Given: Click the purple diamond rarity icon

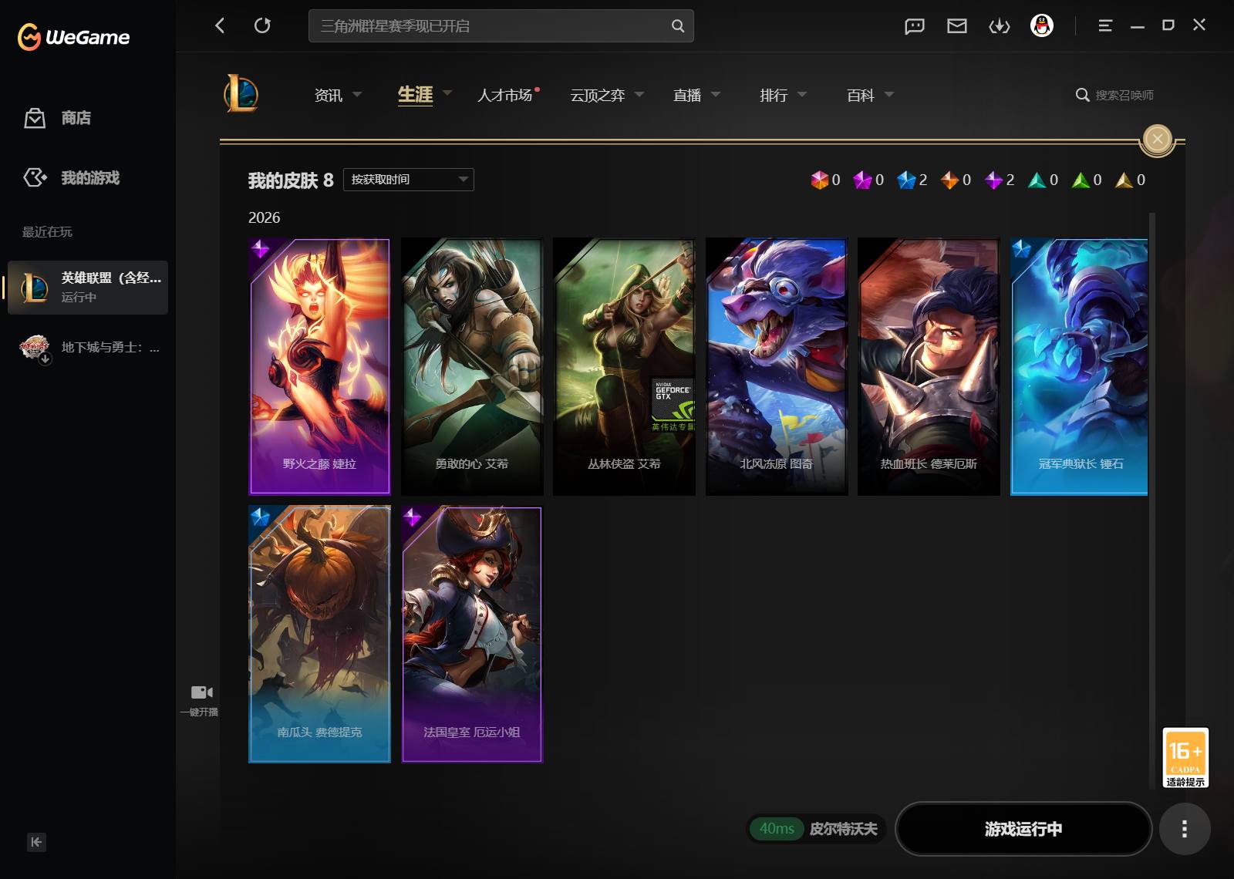Looking at the screenshot, I should click(993, 180).
